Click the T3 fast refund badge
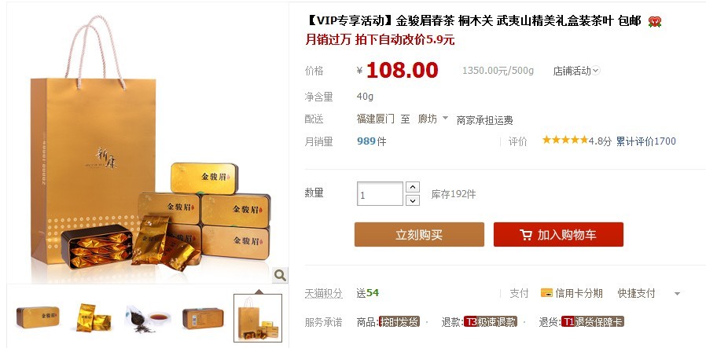 tap(491, 322)
